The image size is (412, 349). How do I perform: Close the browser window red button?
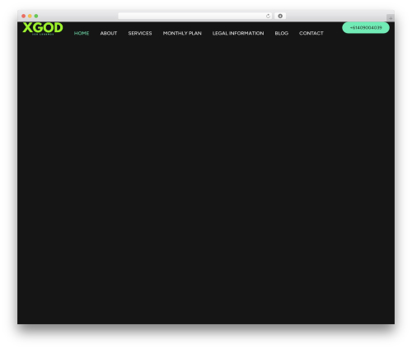(x=24, y=16)
